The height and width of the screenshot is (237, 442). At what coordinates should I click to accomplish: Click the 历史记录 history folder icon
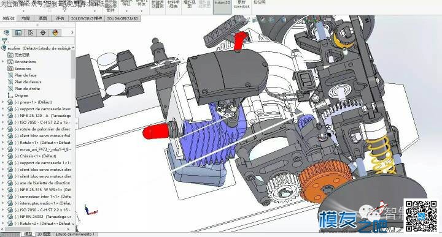pyautogui.click(x=10, y=55)
